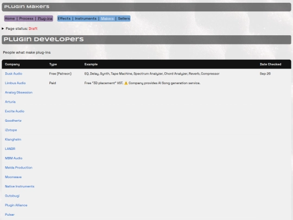Viewport: 293px width, 220px height.
Task: Click the 'People what make plug-ins' description
Action: (27, 53)
